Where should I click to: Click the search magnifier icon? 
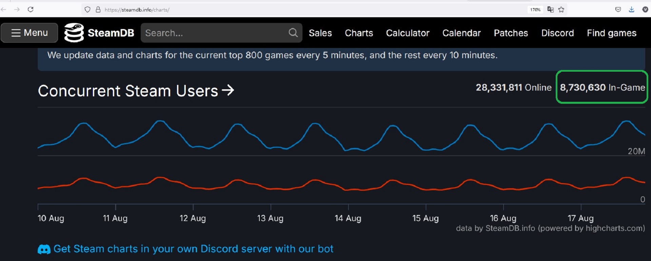click(293, 33)
